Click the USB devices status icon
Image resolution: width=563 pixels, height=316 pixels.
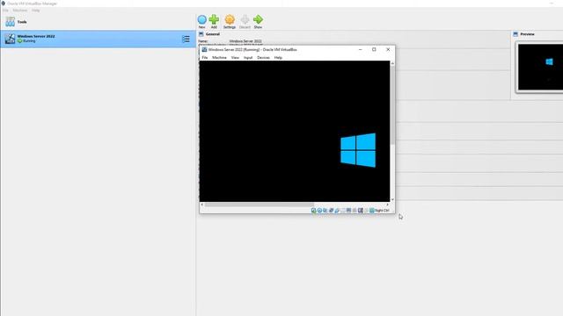(x=337, y=211)
